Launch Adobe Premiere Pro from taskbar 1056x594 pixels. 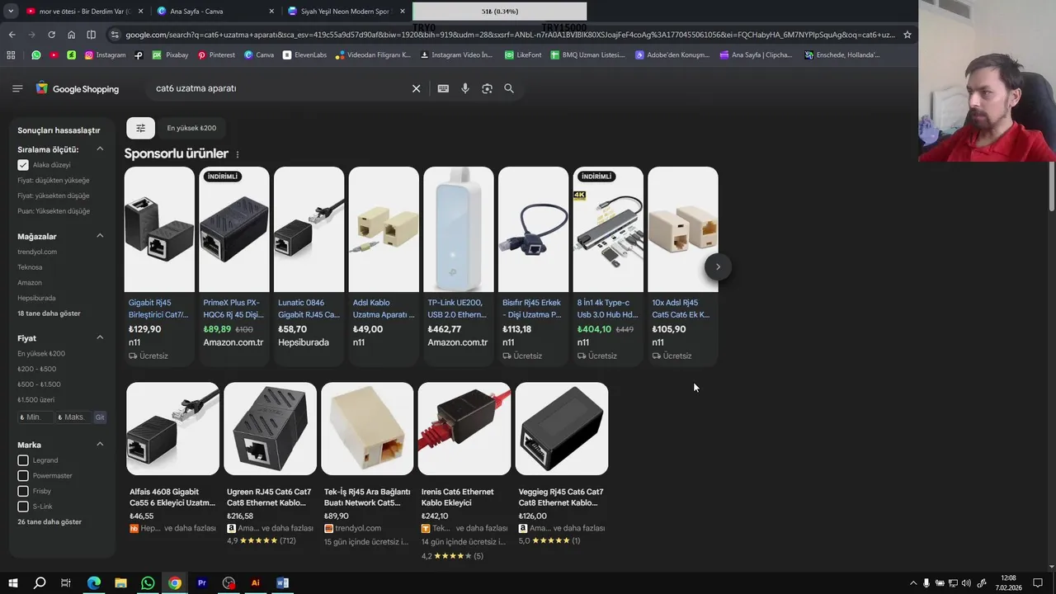(x=201, y=582)
